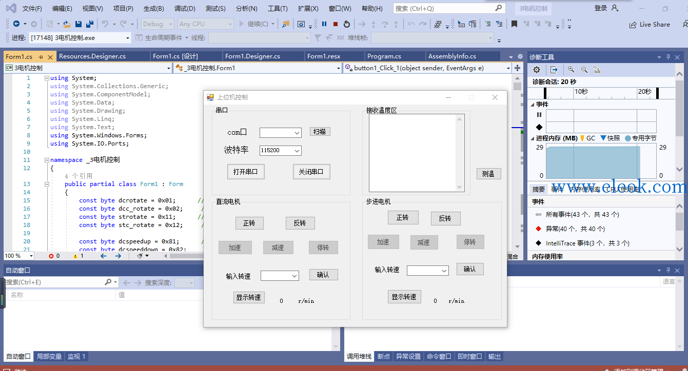688x371 pixels.
Task: Click the Save floppy disk icon
Action: [x=78, y=24]
